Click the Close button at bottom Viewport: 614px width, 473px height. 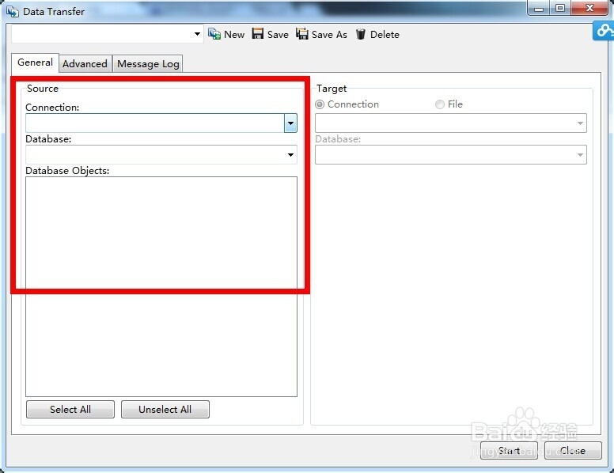573,451
